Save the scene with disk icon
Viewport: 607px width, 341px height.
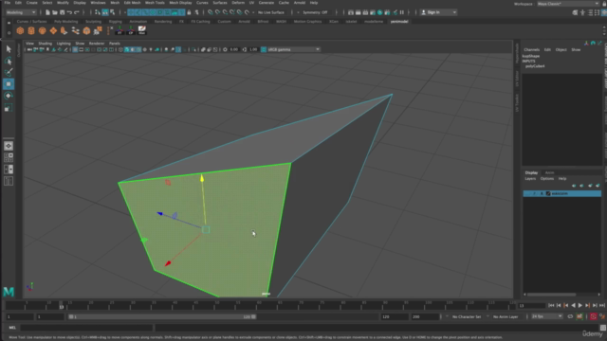[x=62, y=12]
